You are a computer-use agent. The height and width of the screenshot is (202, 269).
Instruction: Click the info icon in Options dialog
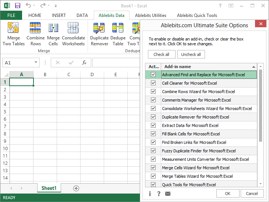click(150, 194)
